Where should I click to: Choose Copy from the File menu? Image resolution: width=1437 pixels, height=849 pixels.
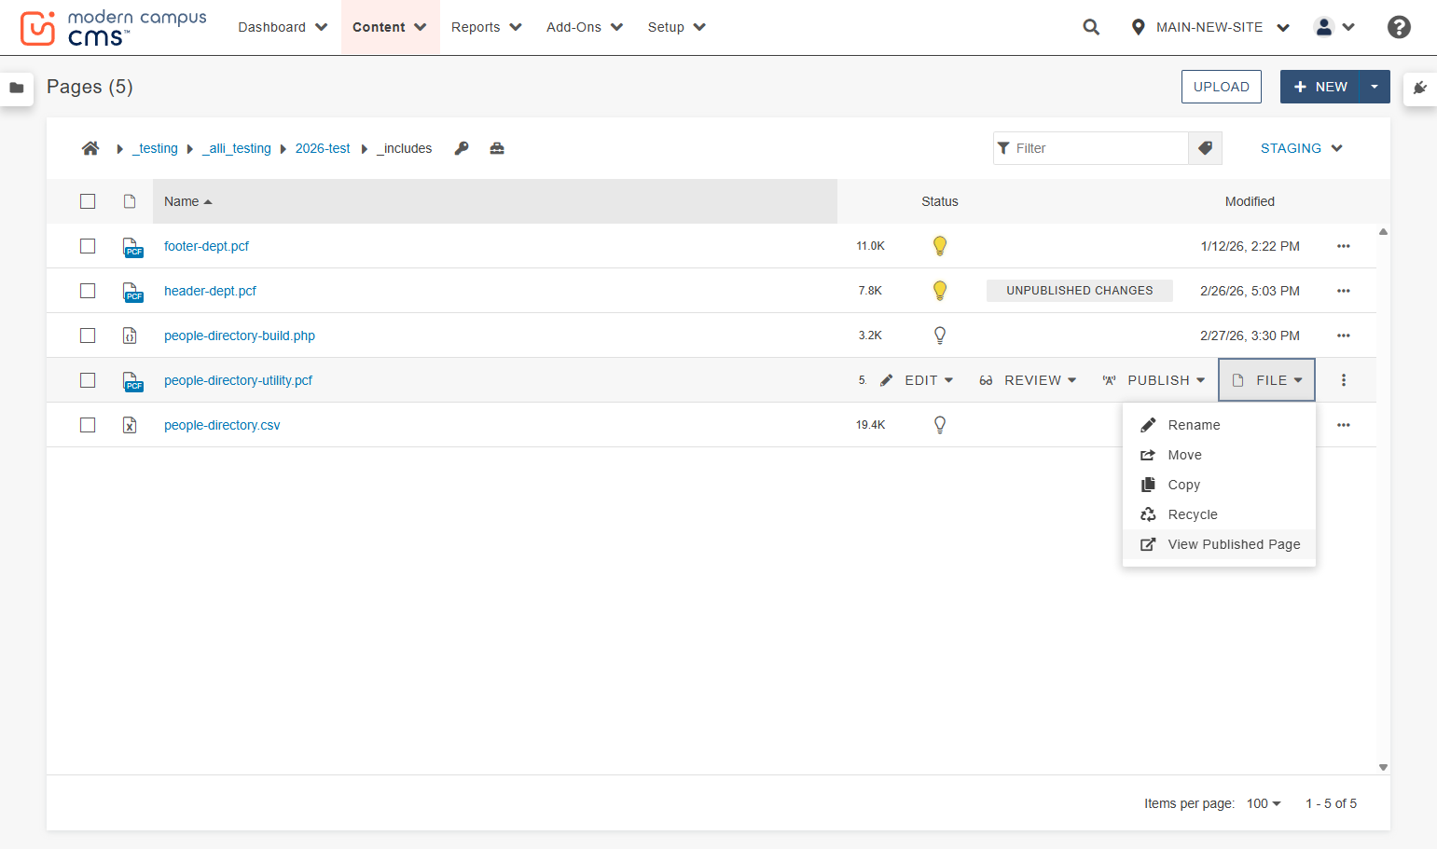1219,485
